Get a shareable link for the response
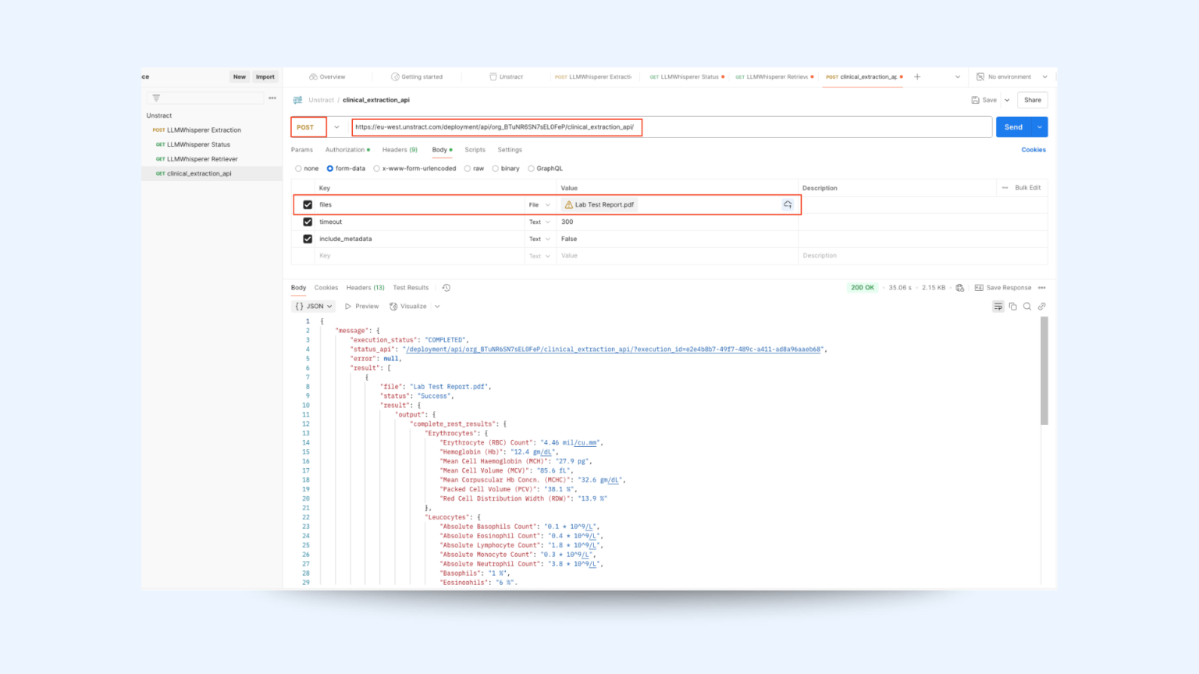Viewport: 1199px width, 674px height. [1041, 306]
